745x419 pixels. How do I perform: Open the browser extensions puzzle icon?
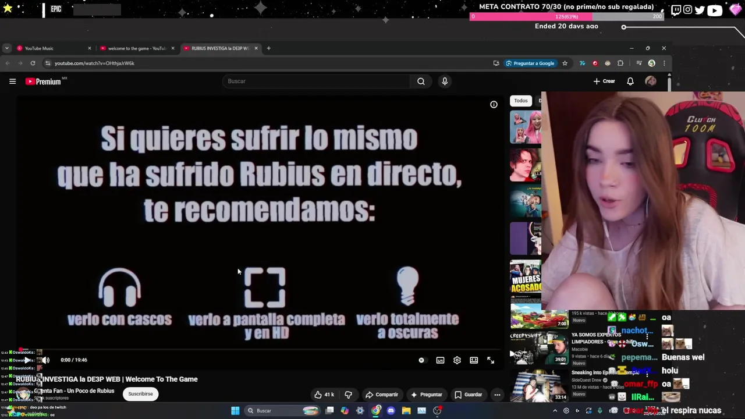pyautogui.click(x=620, y=63)
